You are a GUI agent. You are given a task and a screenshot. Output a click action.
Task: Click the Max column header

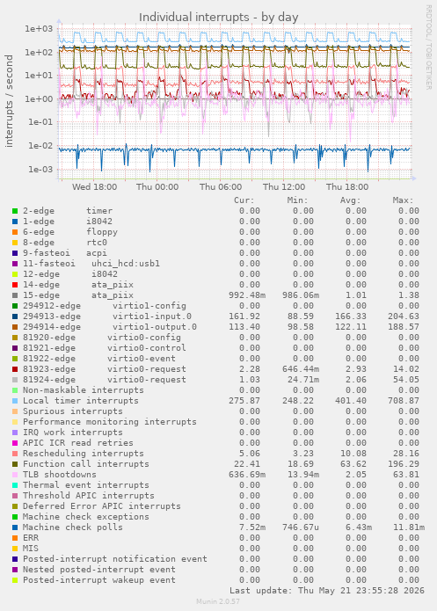pos(403,200)
